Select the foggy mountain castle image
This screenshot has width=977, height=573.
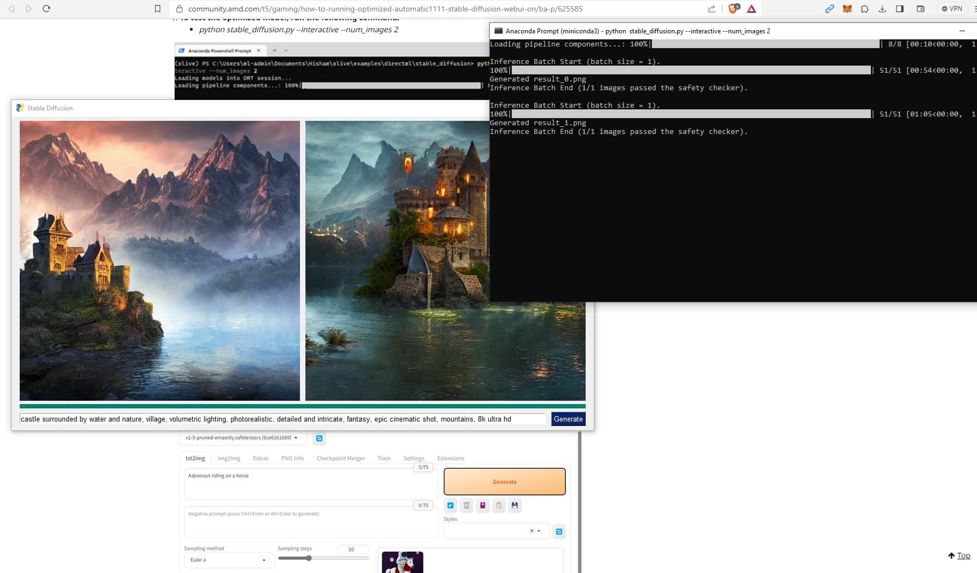click(160, 261)
